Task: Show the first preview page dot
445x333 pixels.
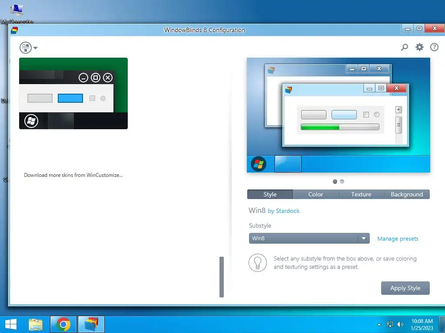Action: (335, 182)
